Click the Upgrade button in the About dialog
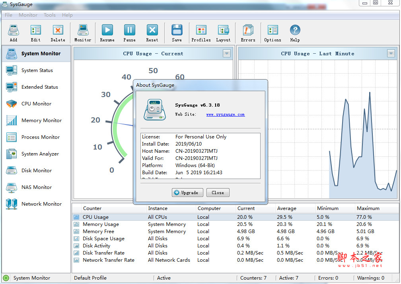 [x=187, y=193]
